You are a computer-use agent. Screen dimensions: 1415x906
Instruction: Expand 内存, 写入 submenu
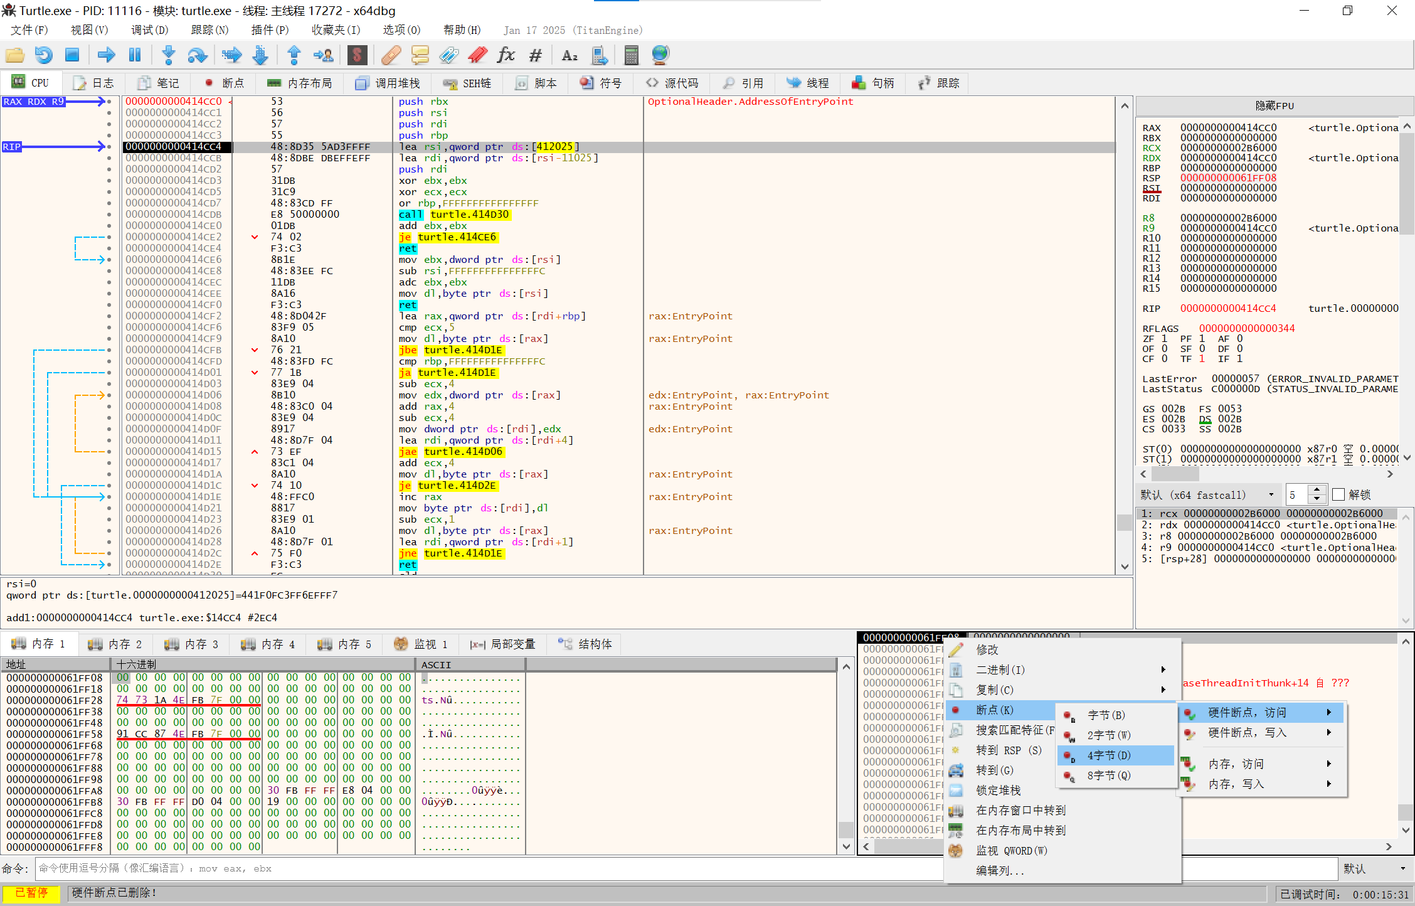[1262, 784]
